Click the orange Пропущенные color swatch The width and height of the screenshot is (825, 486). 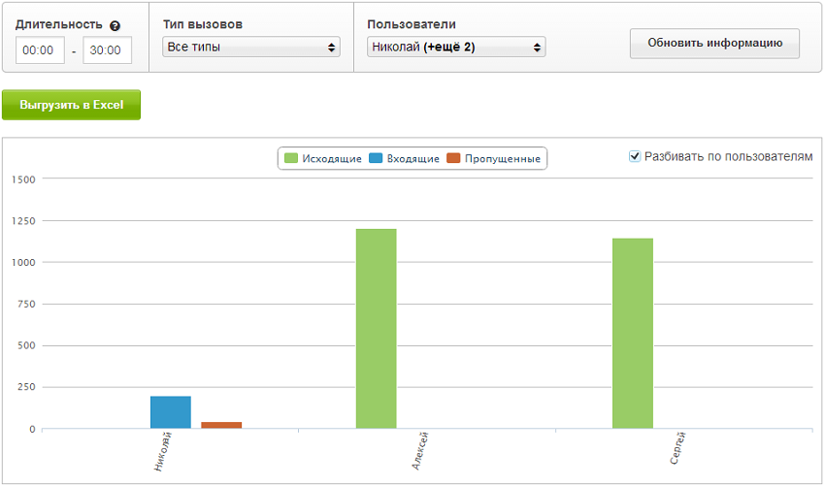(453, 158)
